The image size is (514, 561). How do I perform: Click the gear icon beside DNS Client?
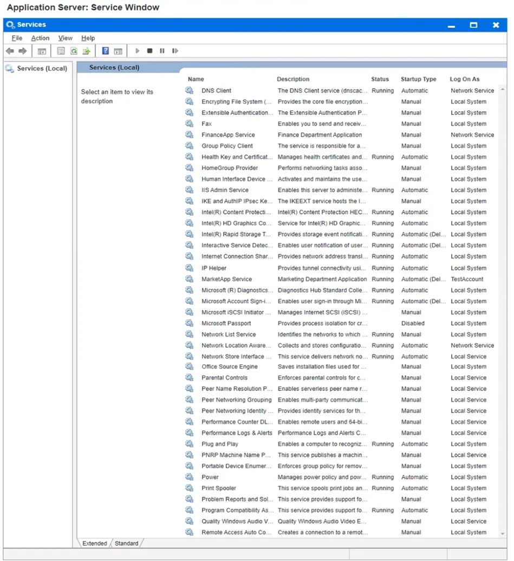[x=189, y=91]
